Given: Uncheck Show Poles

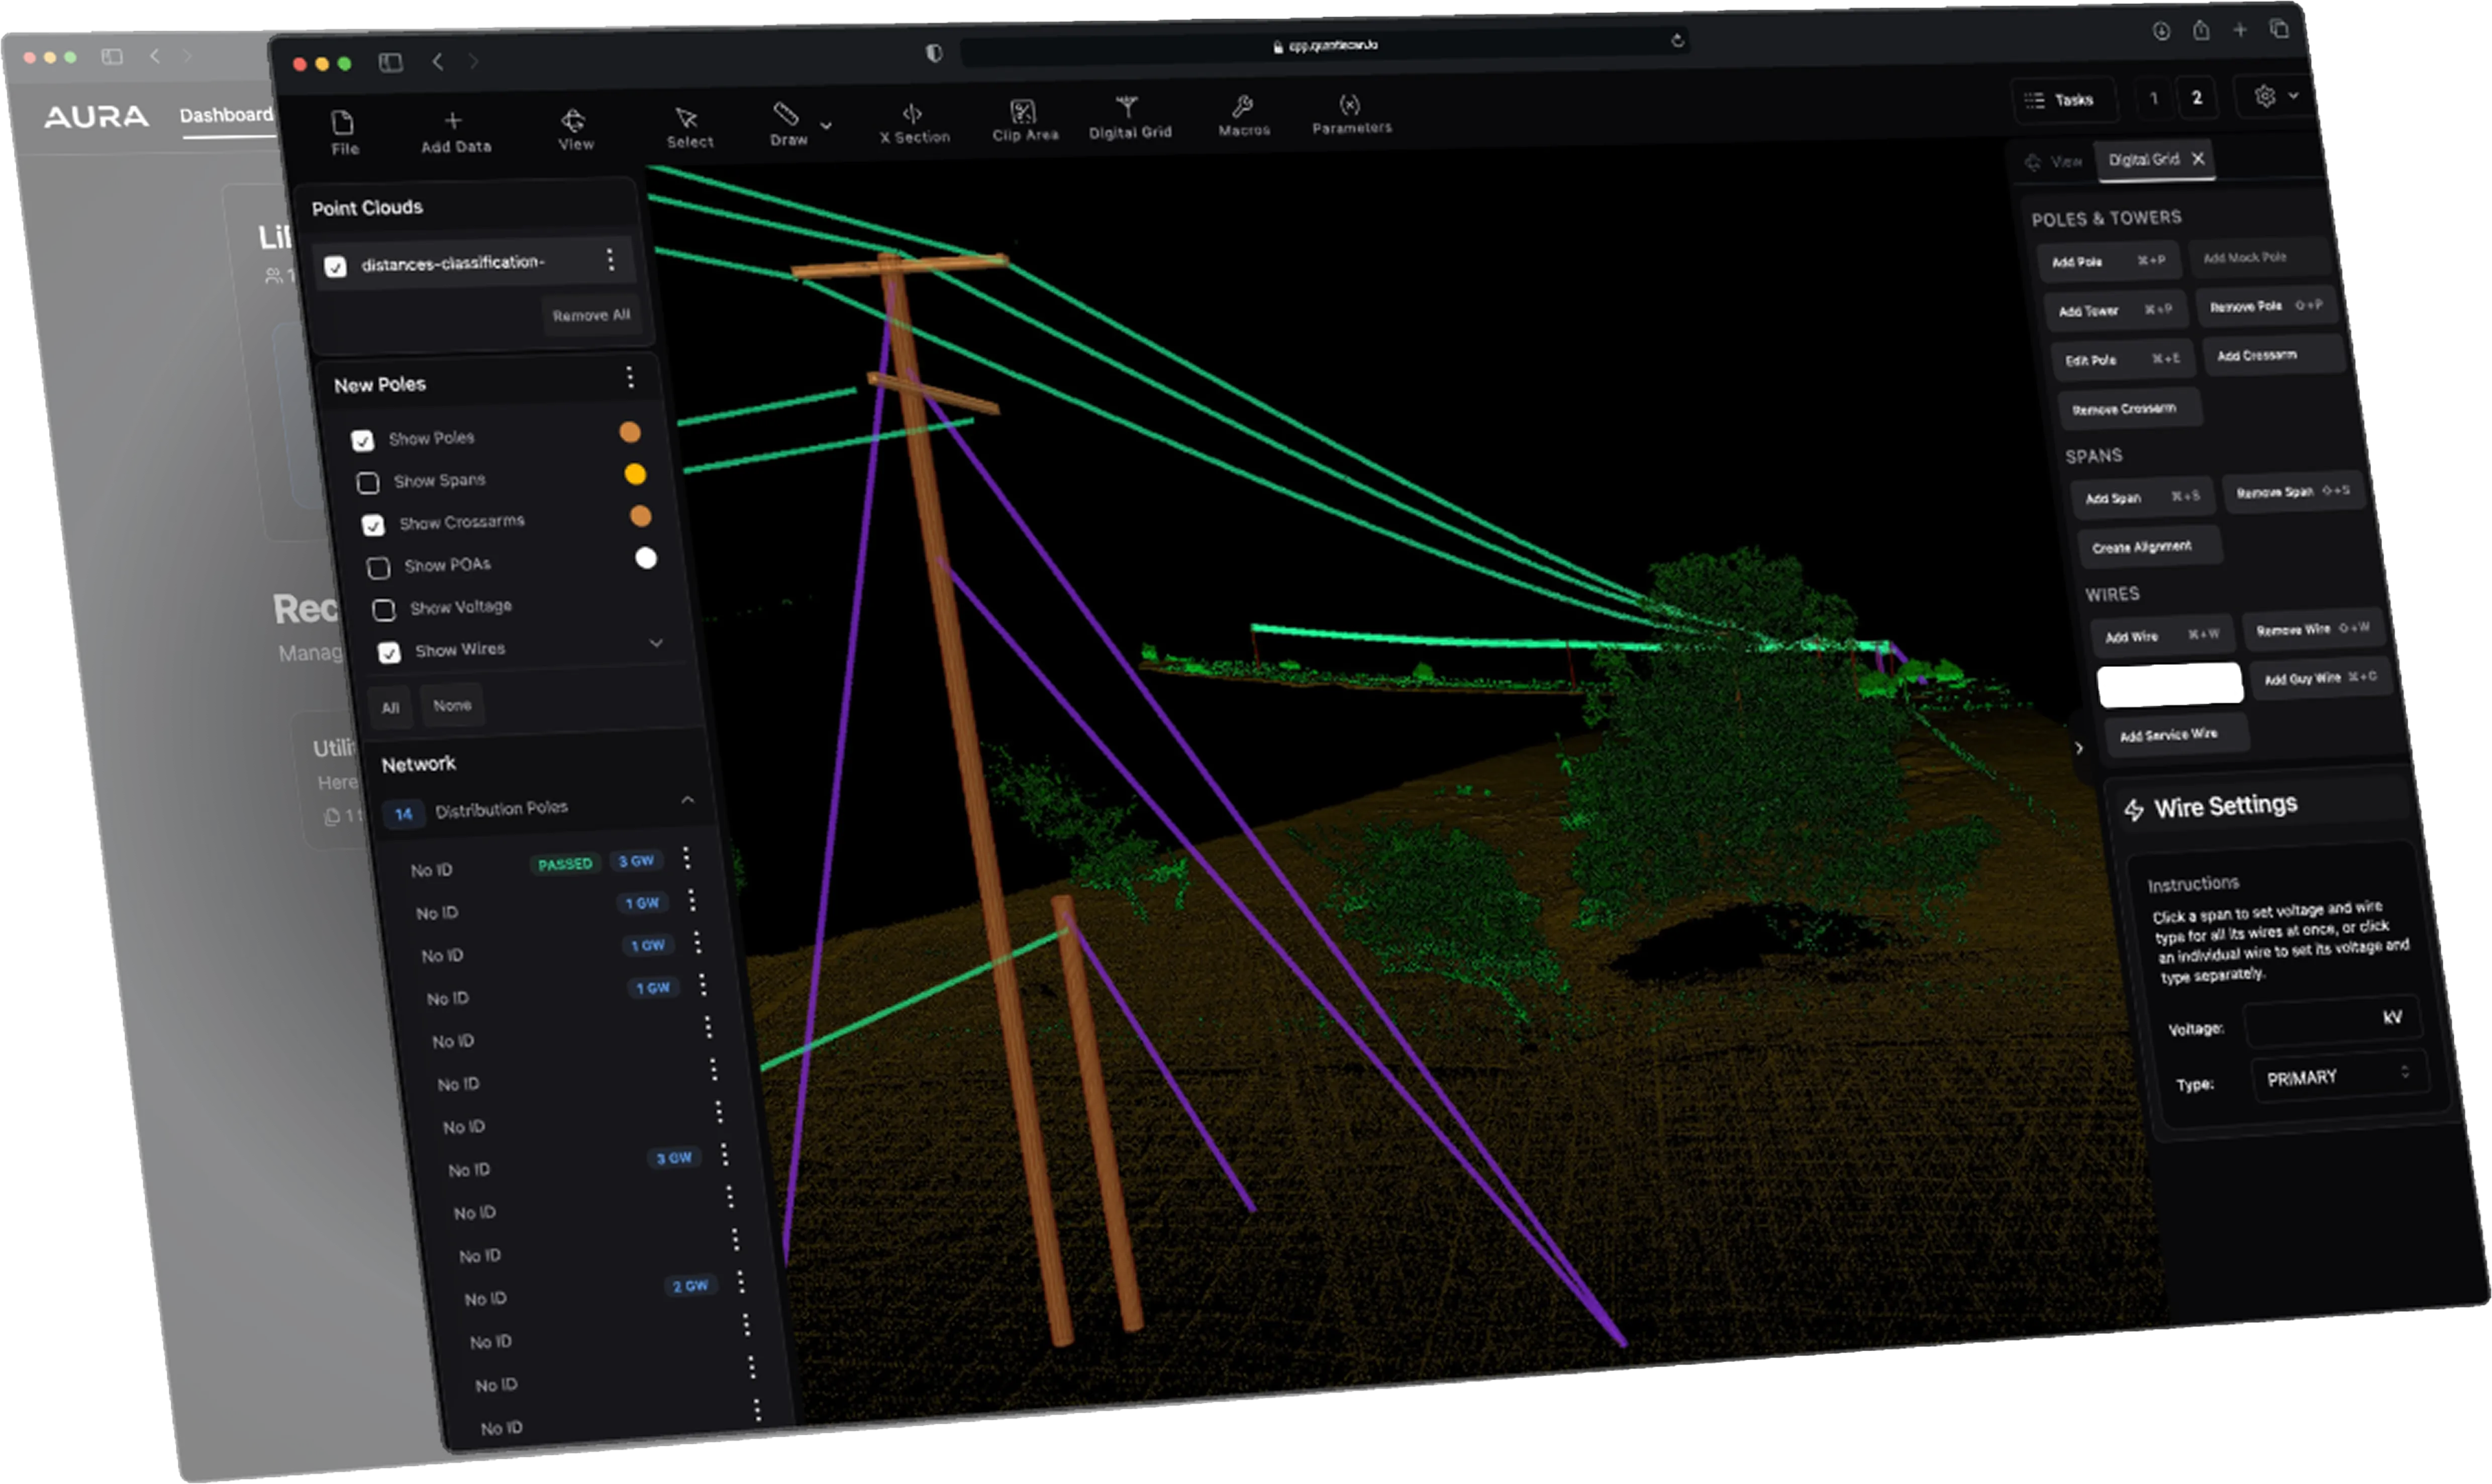Looking at the screenshot, I should 362,440.
